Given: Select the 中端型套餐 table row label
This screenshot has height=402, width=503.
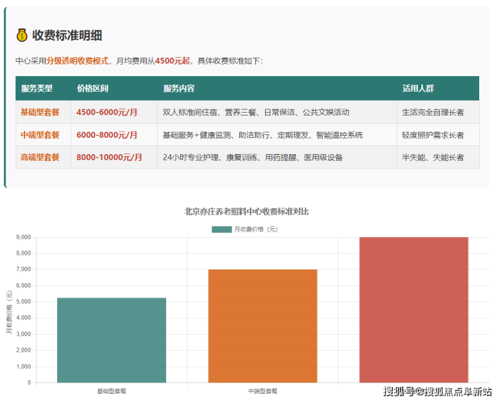Looking at the screenshot, I should tap(40, 135).
